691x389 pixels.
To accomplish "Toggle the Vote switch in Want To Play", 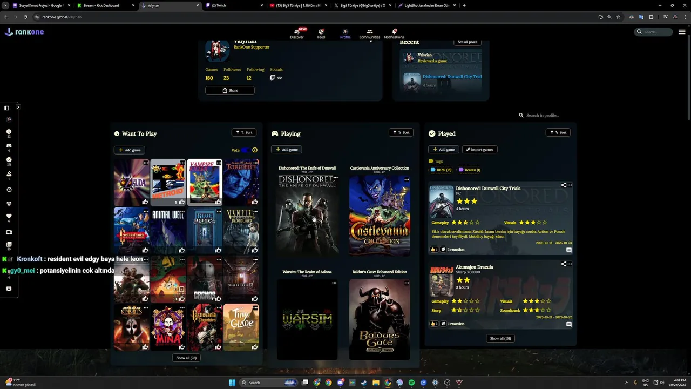I will click(246, 150).
